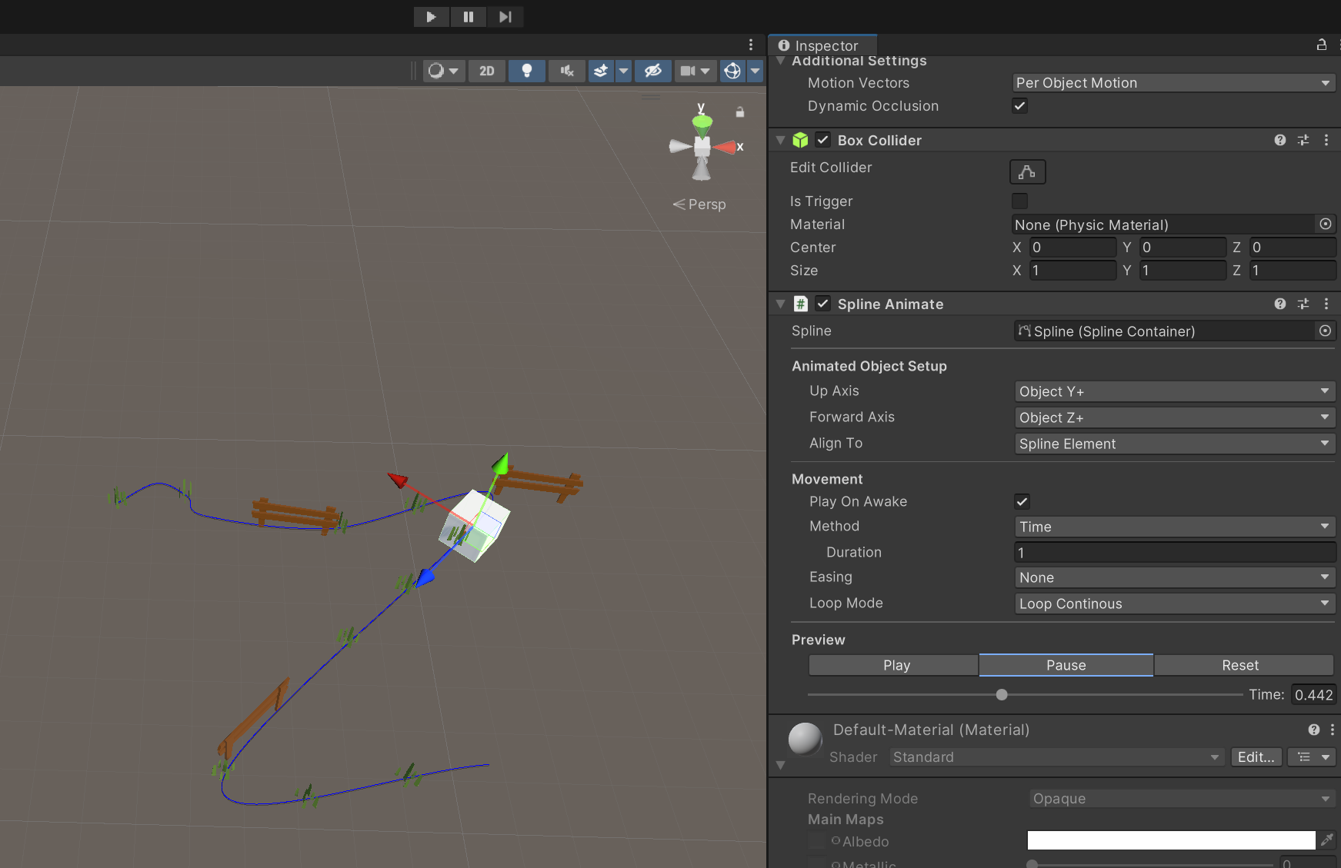Open the scene camera settings
The width and height of the screenshot is (1341, 868).
click(x=696, y=71)
